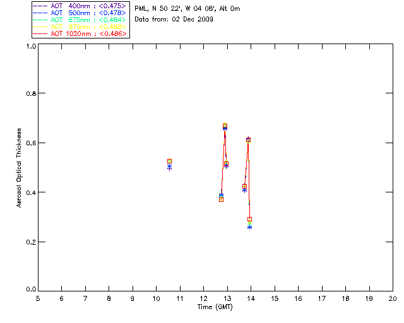The height and width of the screenshot is (323, 404).
Task: Click the red dashed line sample in legend
Action: click(x=40, y=33)
